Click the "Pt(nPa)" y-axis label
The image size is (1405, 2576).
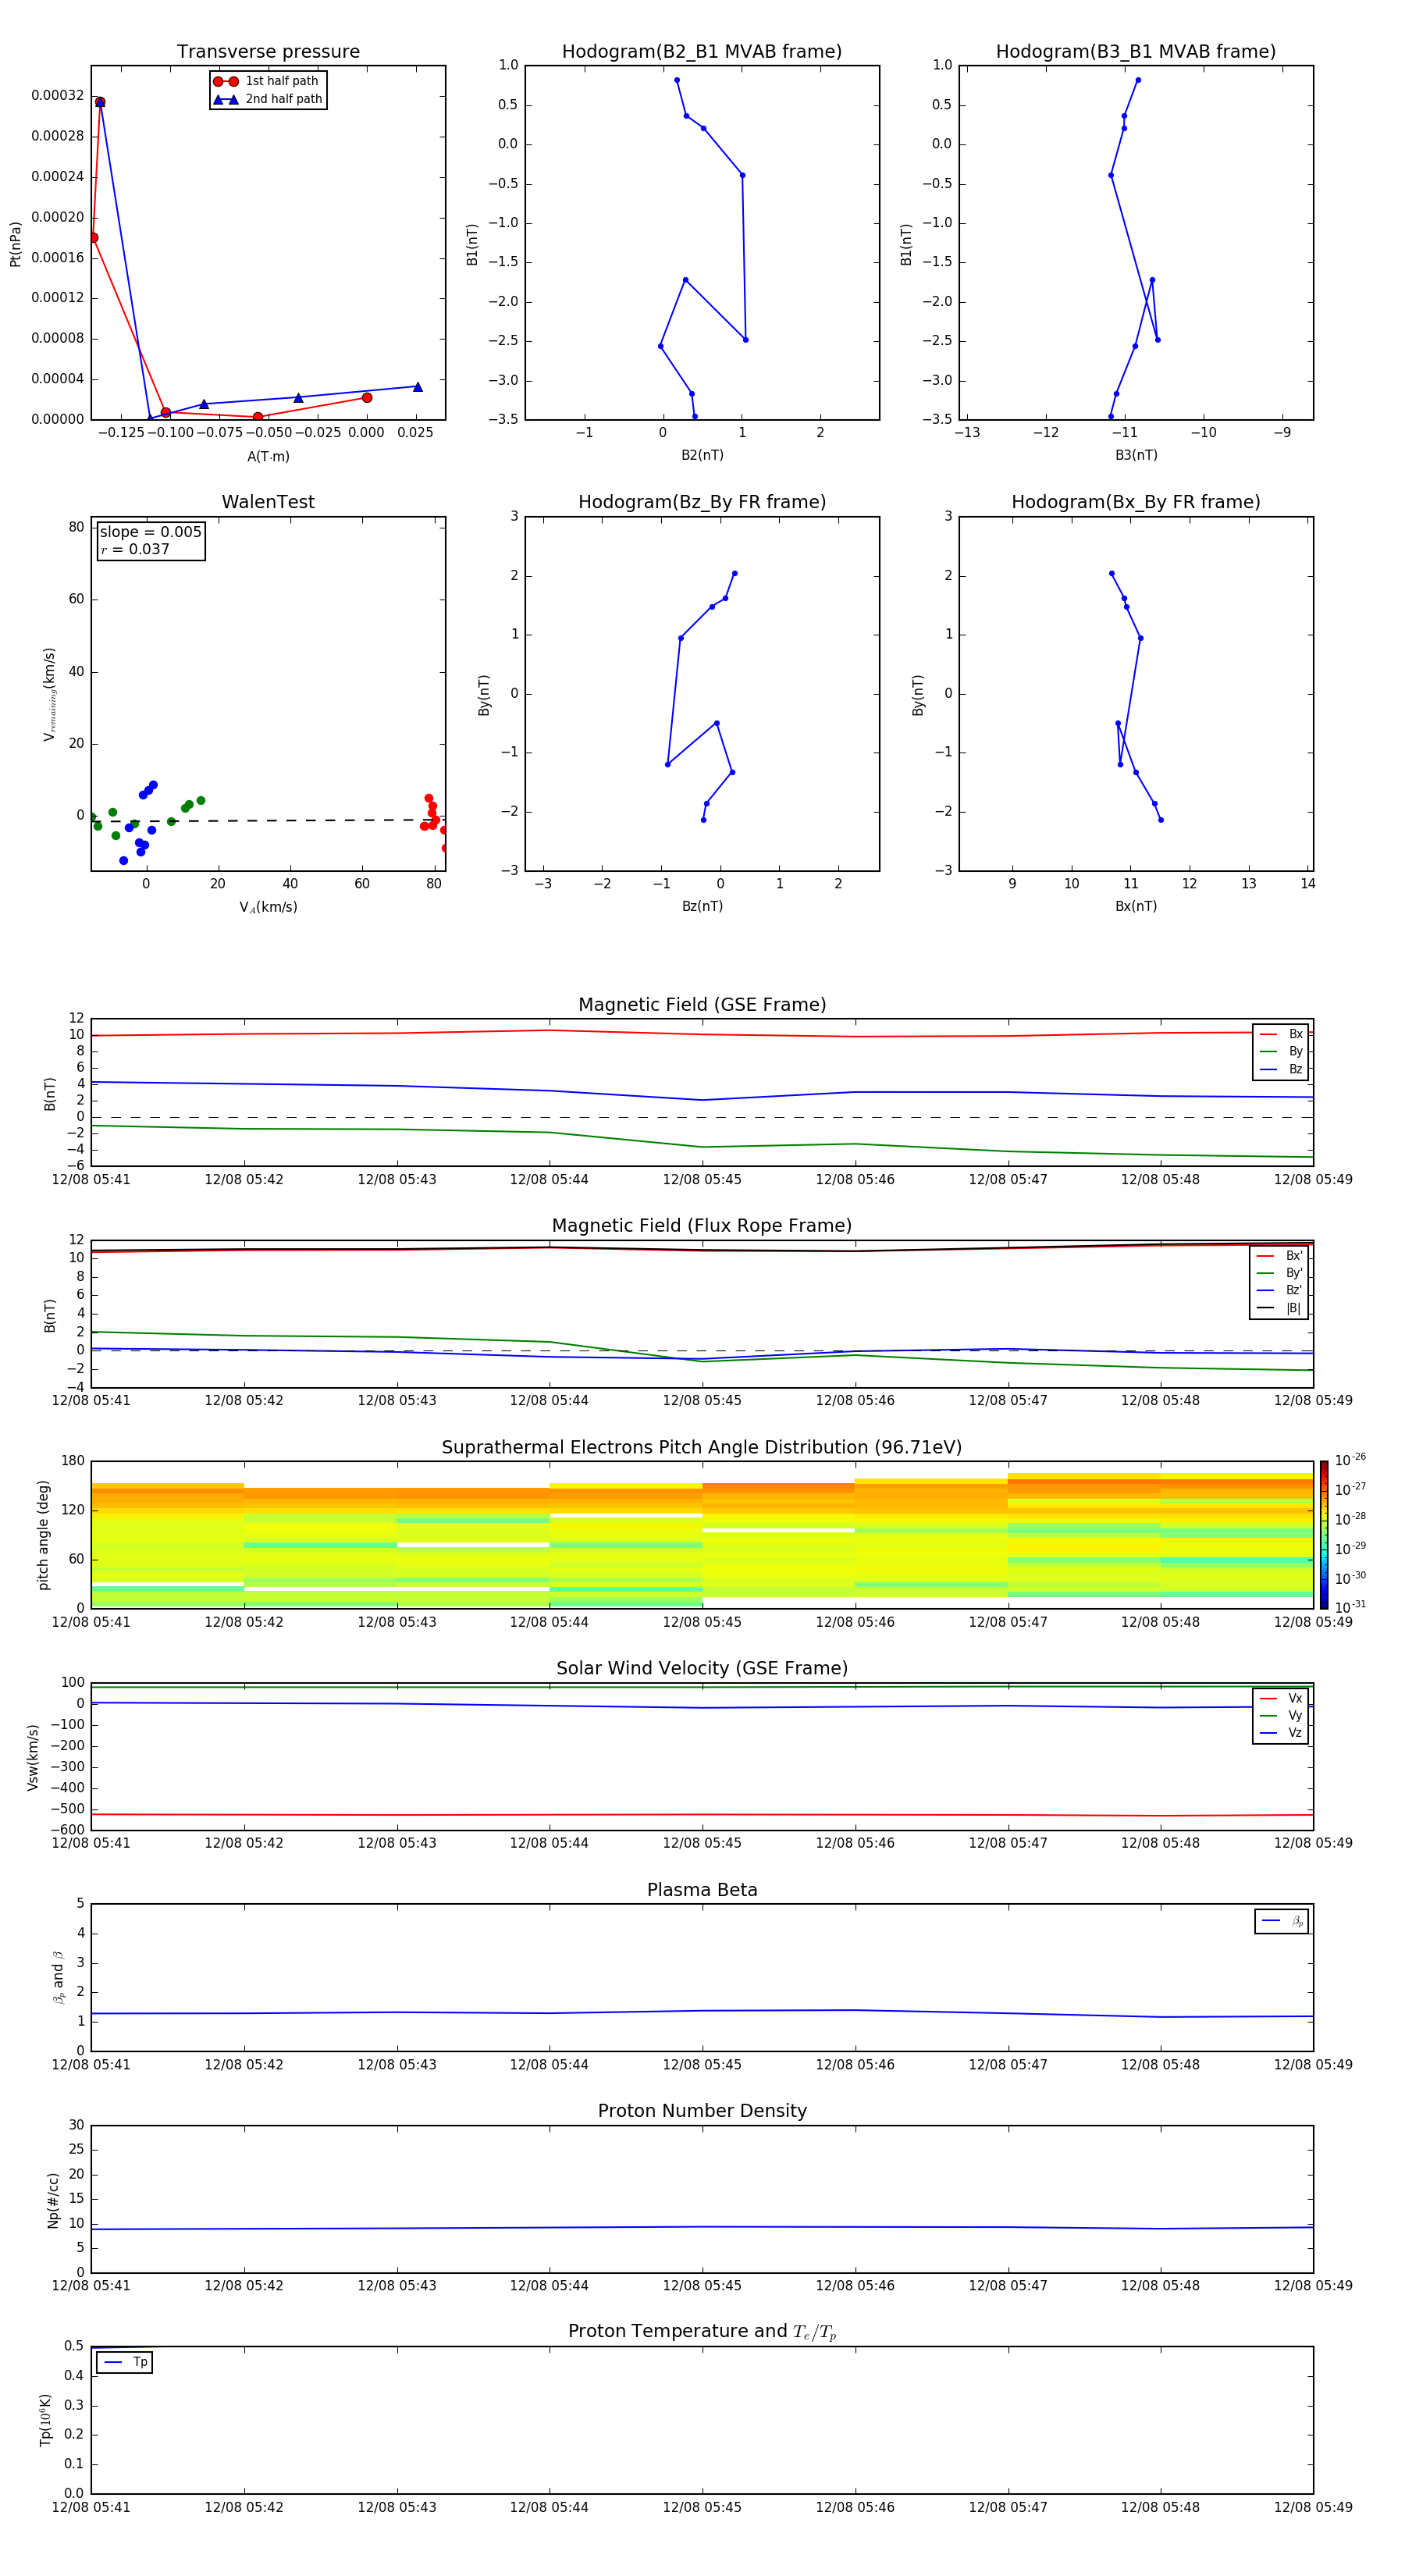[15, 244]
